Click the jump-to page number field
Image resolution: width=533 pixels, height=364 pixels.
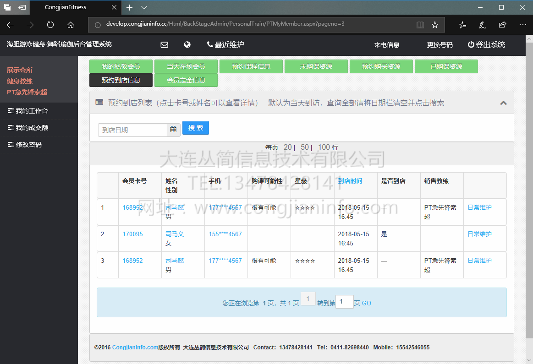point(345,302)
